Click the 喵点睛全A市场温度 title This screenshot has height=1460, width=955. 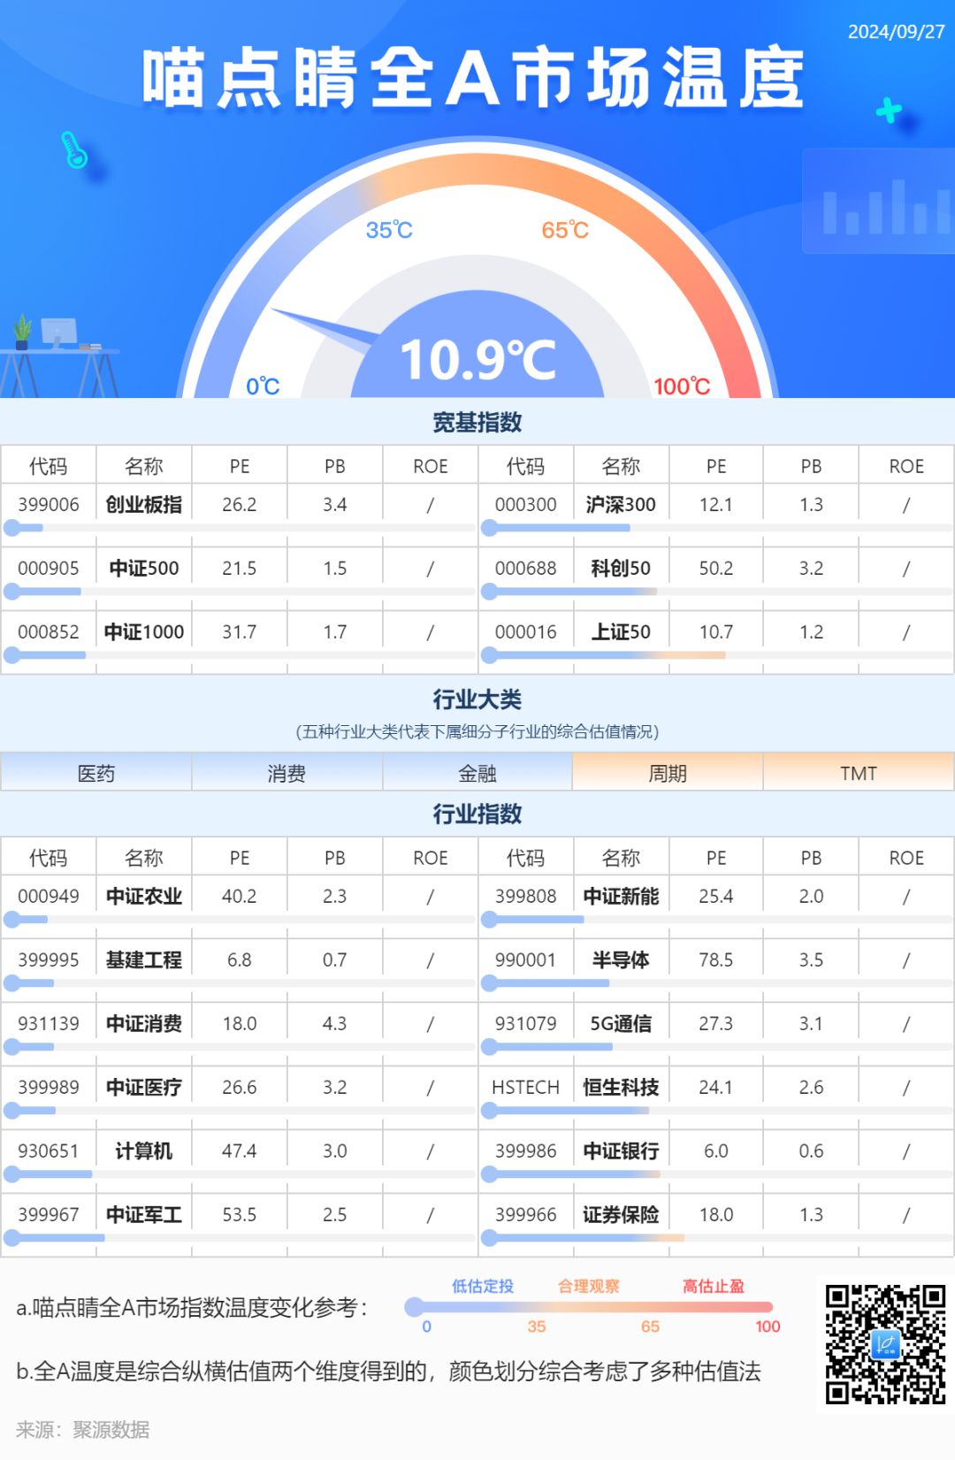pos(473,78)
